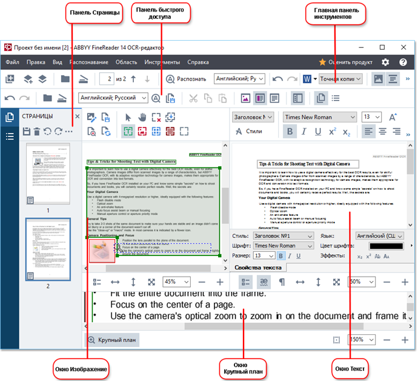The image size is (418, 381).
Task: Click the Стили button
Action: [x=249, y=132]
